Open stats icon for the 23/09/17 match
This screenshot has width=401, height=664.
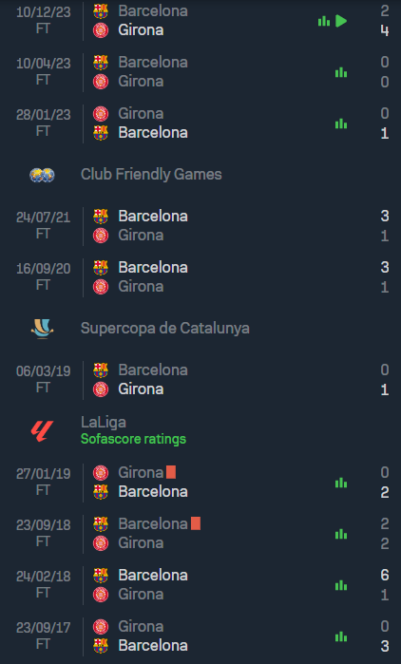click(x=341, y=636)
